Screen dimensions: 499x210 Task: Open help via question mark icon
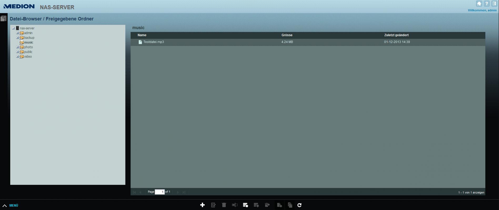tap(487, 4)
